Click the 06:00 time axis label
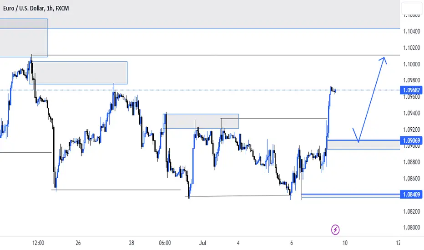 (x=165, y=243)
